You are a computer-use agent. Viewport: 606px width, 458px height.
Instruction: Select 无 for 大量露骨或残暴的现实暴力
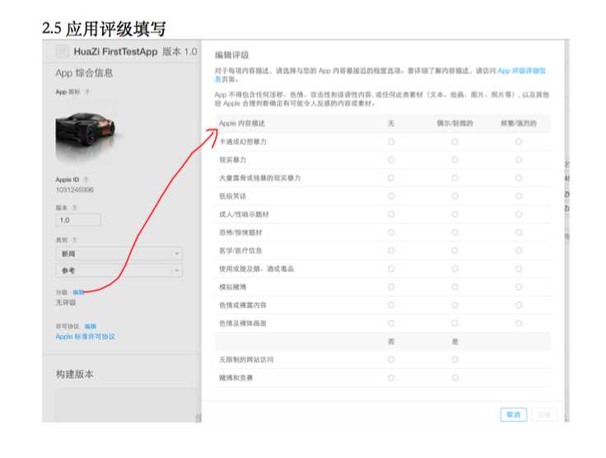click(391, 178)
